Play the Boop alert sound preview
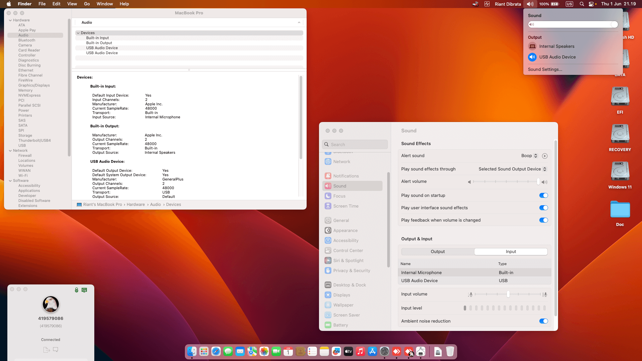 pyautogui.click(x=545, y=156)
